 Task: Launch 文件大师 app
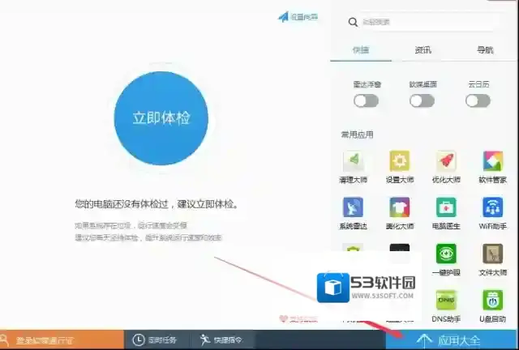(492, 260)
